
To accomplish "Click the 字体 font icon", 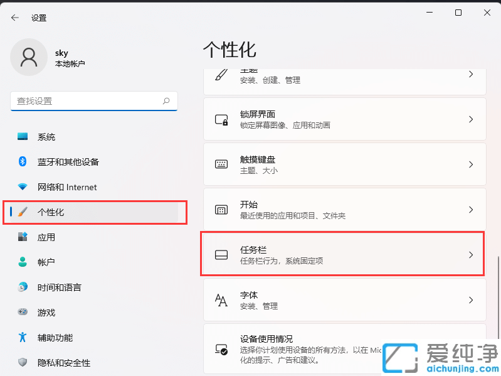I will click(x=221, y=300).
